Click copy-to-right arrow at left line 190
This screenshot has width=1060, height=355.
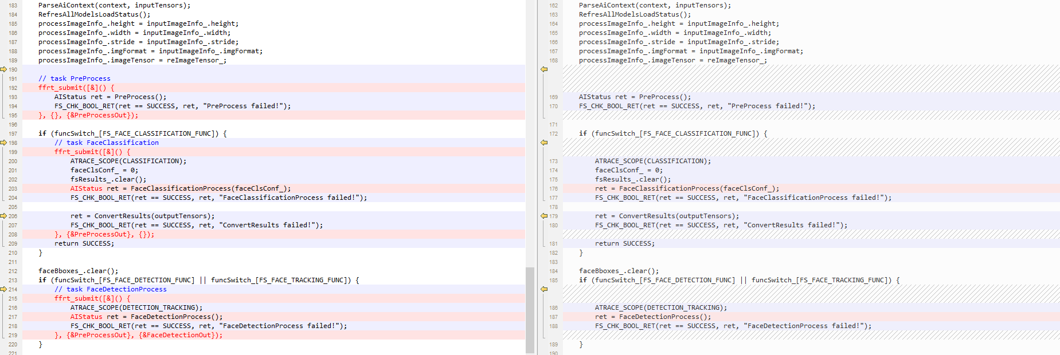point(3,69)
